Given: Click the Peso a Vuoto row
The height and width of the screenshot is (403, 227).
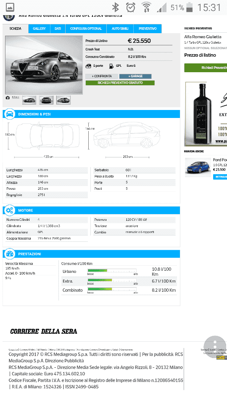Looking at the screenshot, I should point(135,176).
